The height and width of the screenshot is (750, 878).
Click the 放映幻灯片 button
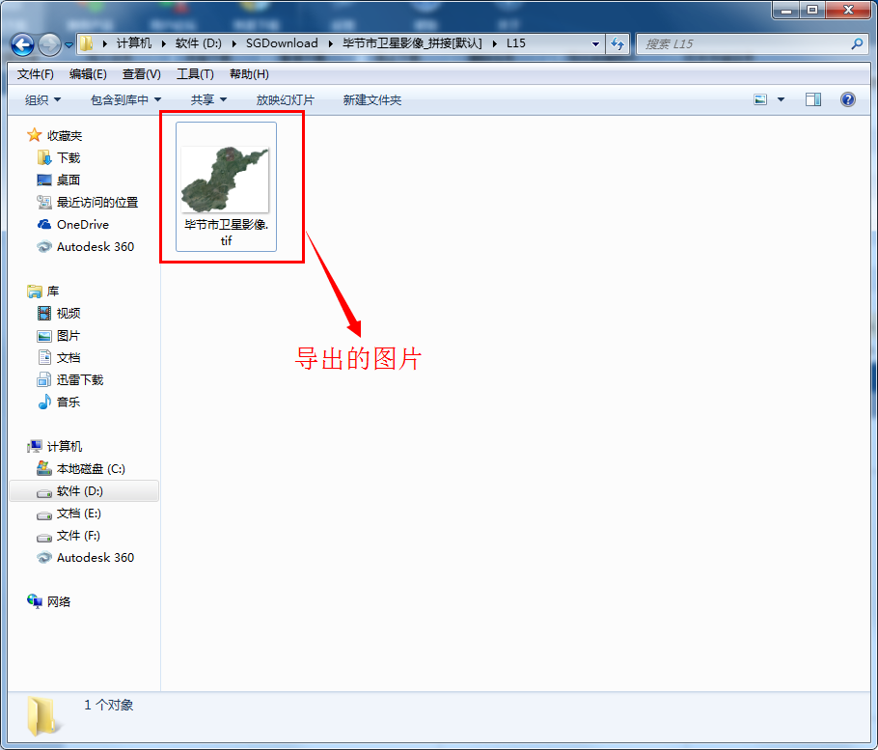click(x=285, y=99)
